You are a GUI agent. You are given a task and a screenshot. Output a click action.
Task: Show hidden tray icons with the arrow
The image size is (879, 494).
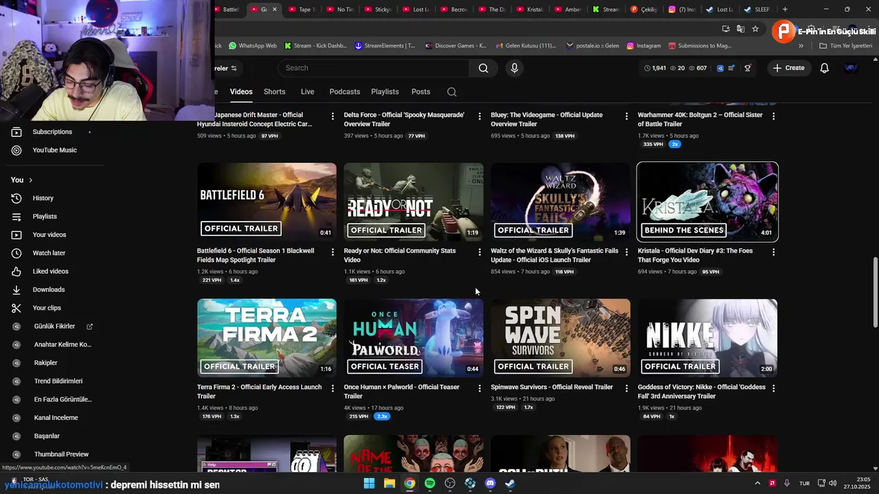pos(757,483)
